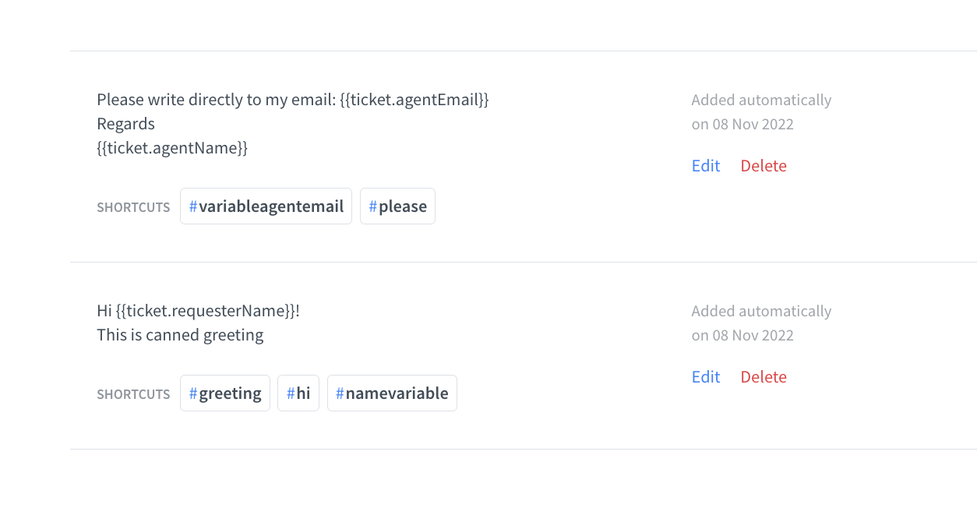
Task: Select the #namevariable shortcut chip
Action: coord(392,393)
